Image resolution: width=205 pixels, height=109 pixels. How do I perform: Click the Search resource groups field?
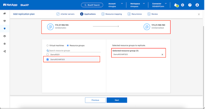[x=74, y=51]
